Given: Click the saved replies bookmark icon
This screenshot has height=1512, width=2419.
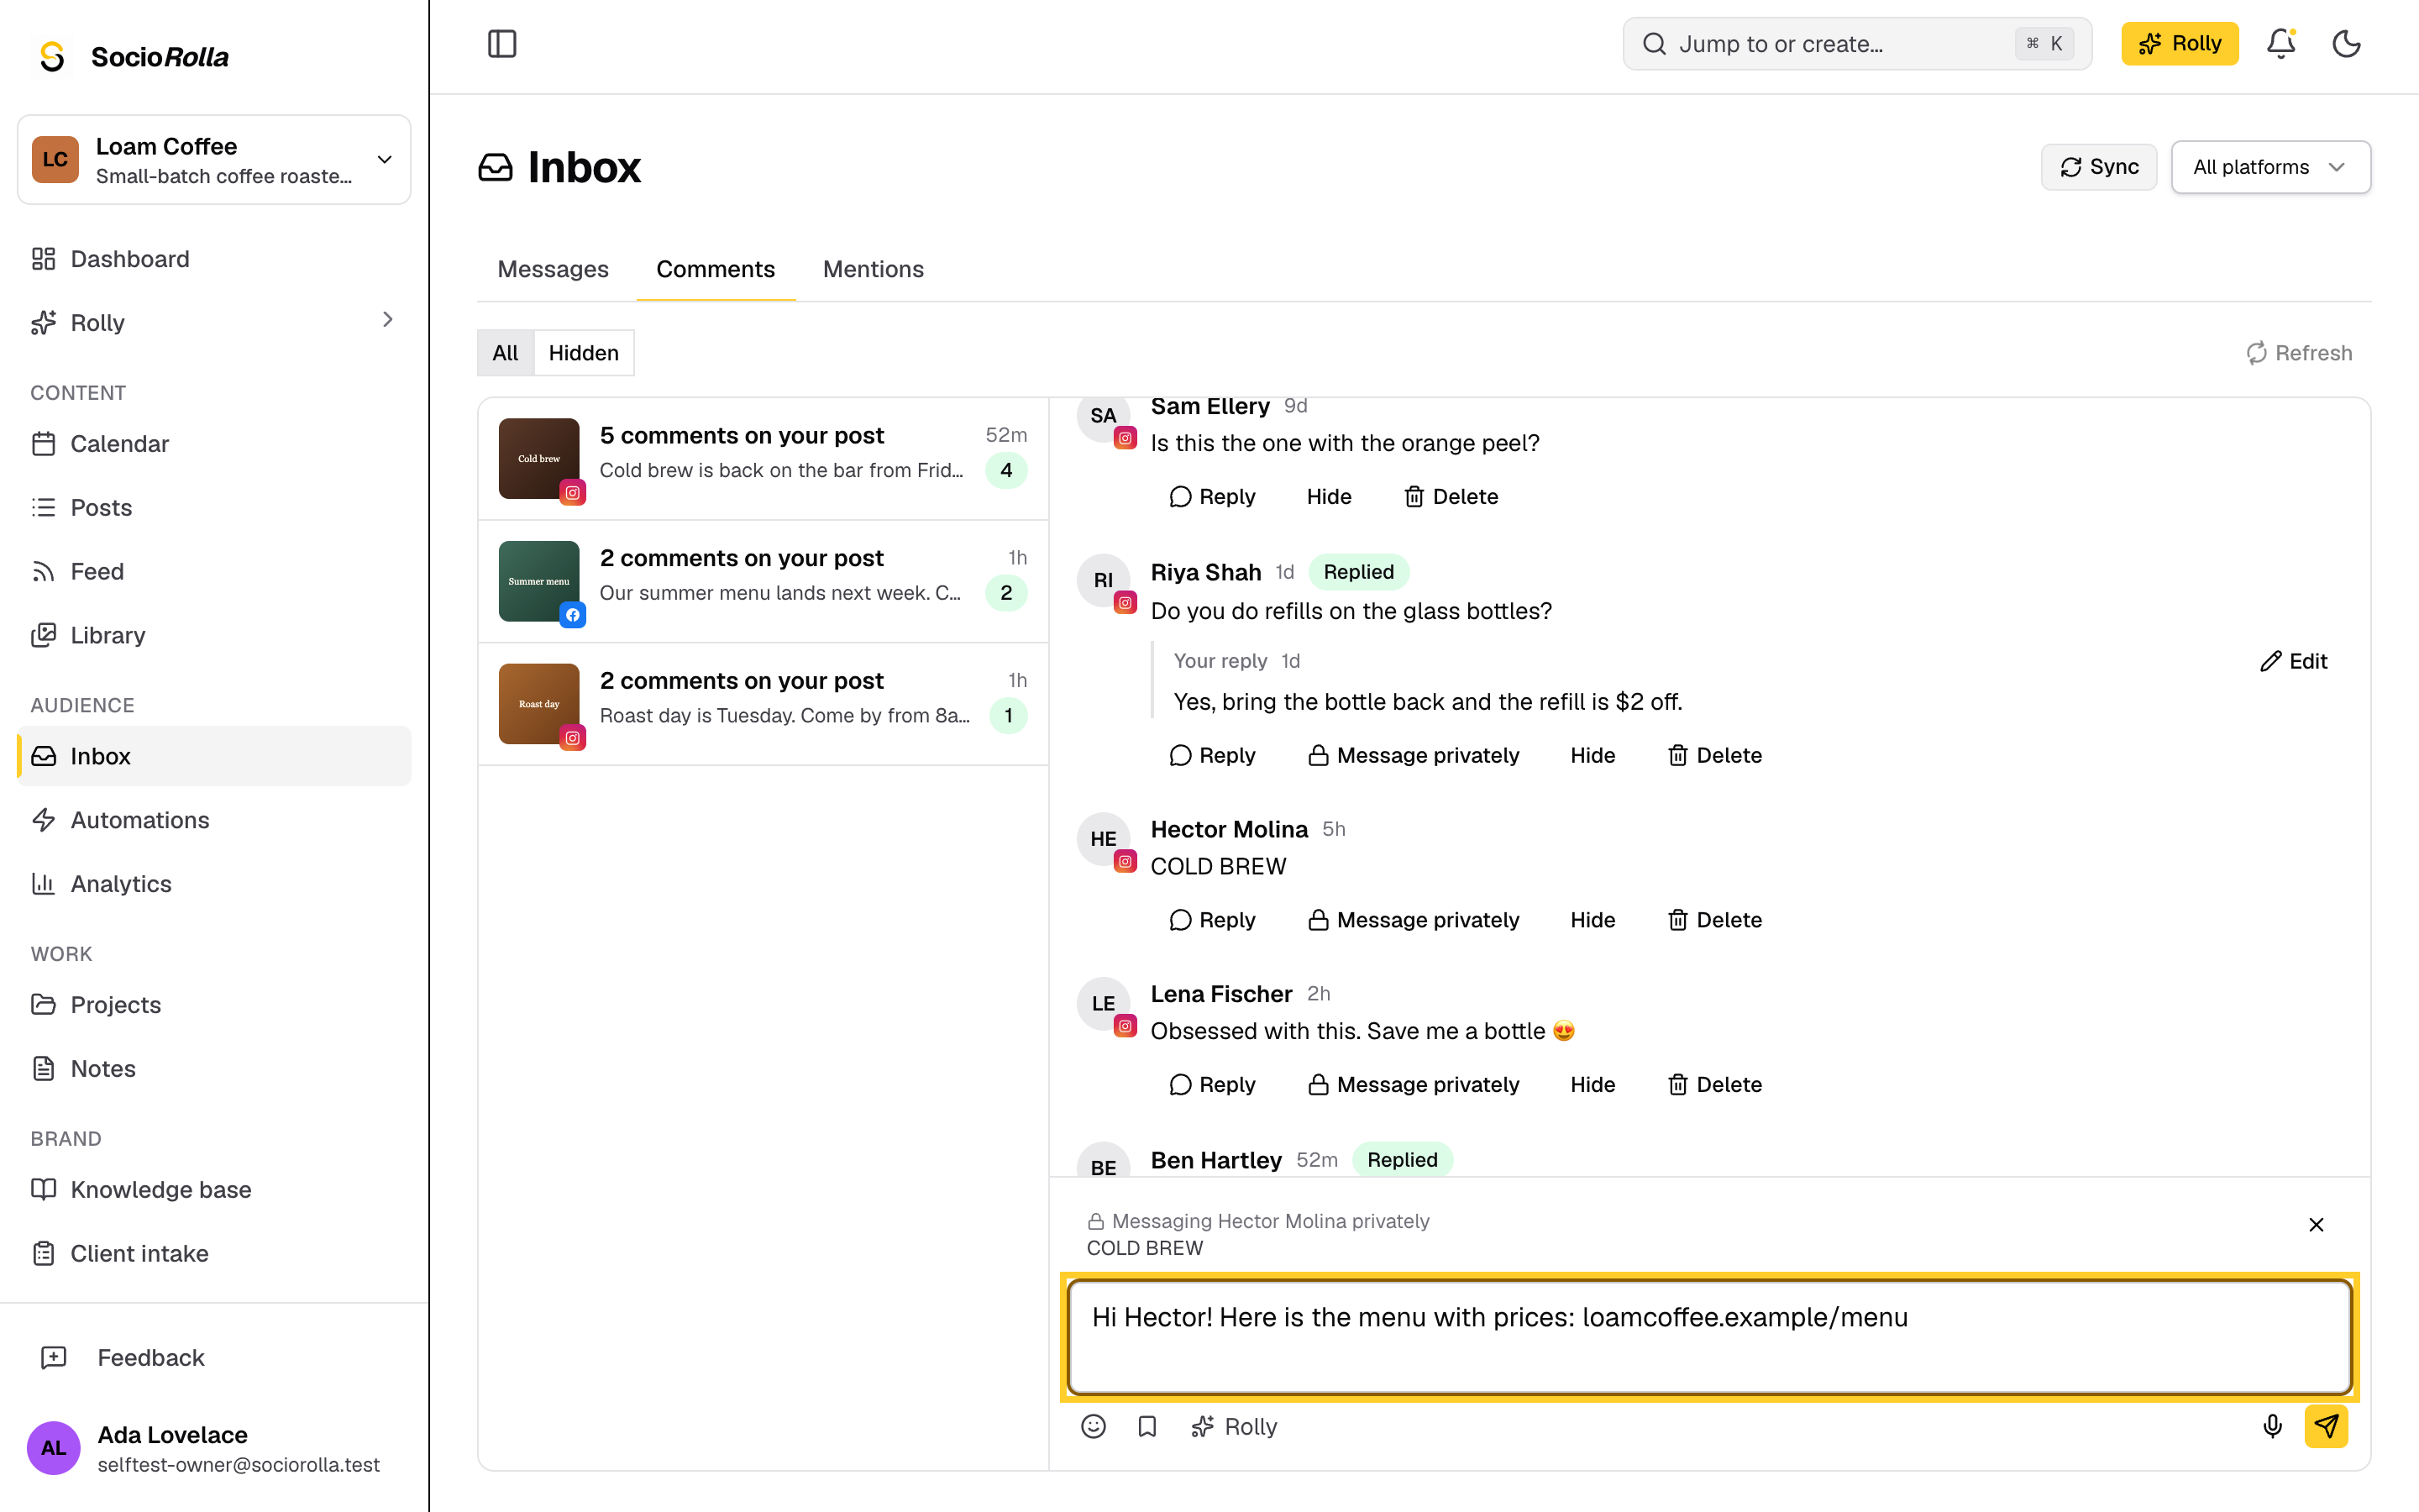Looking at the screenshot, I should (x=1147, y=1426).
